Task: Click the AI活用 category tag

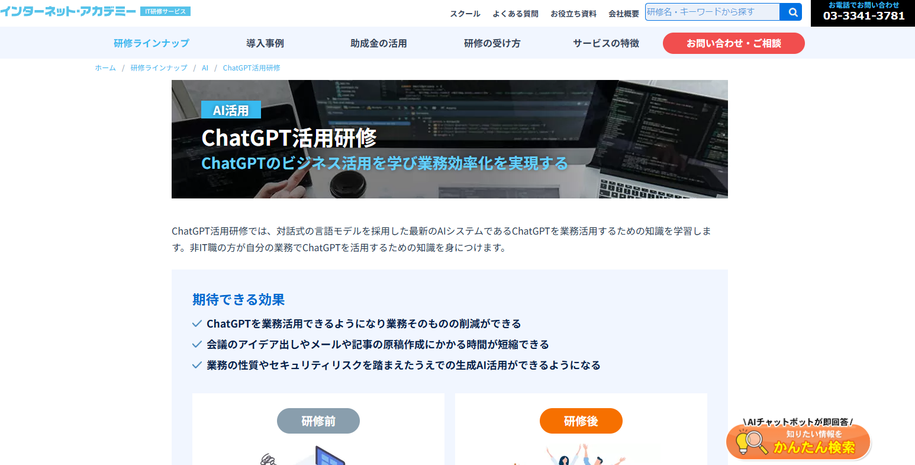Action: point(231,110)
